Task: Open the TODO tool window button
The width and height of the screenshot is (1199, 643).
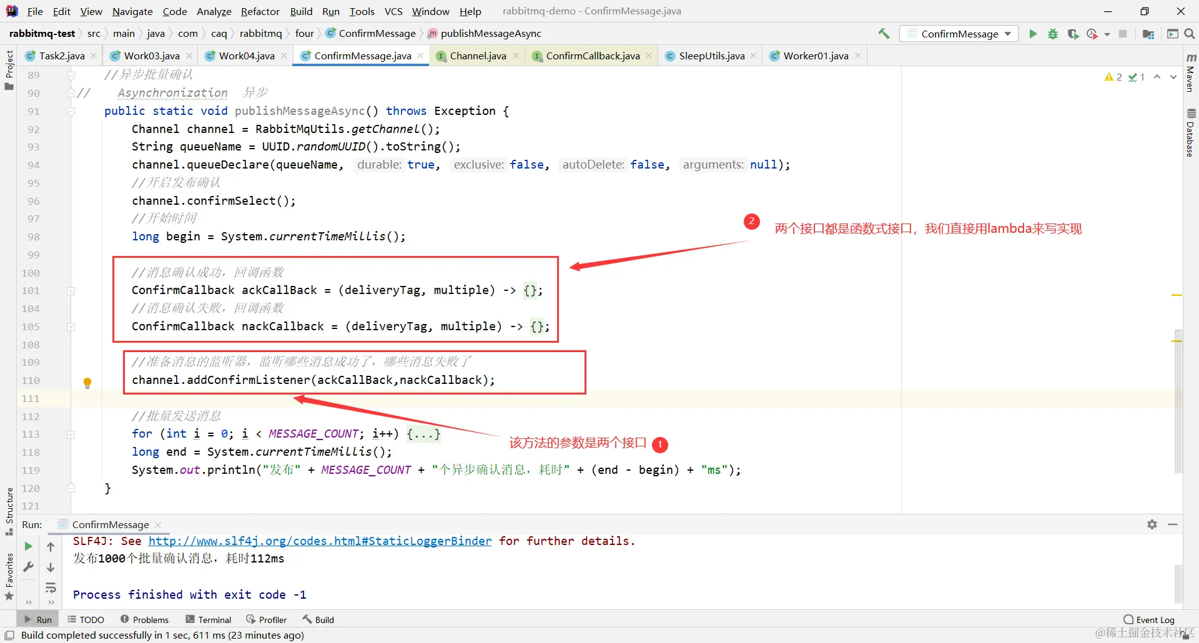Action: pos(86,620)
